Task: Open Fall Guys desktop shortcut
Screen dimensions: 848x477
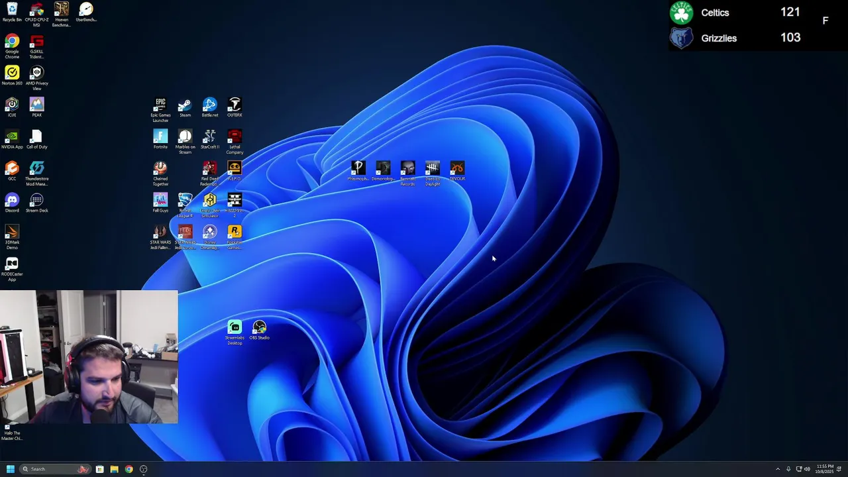Action: pyautogui.click(x=160, y=203)
